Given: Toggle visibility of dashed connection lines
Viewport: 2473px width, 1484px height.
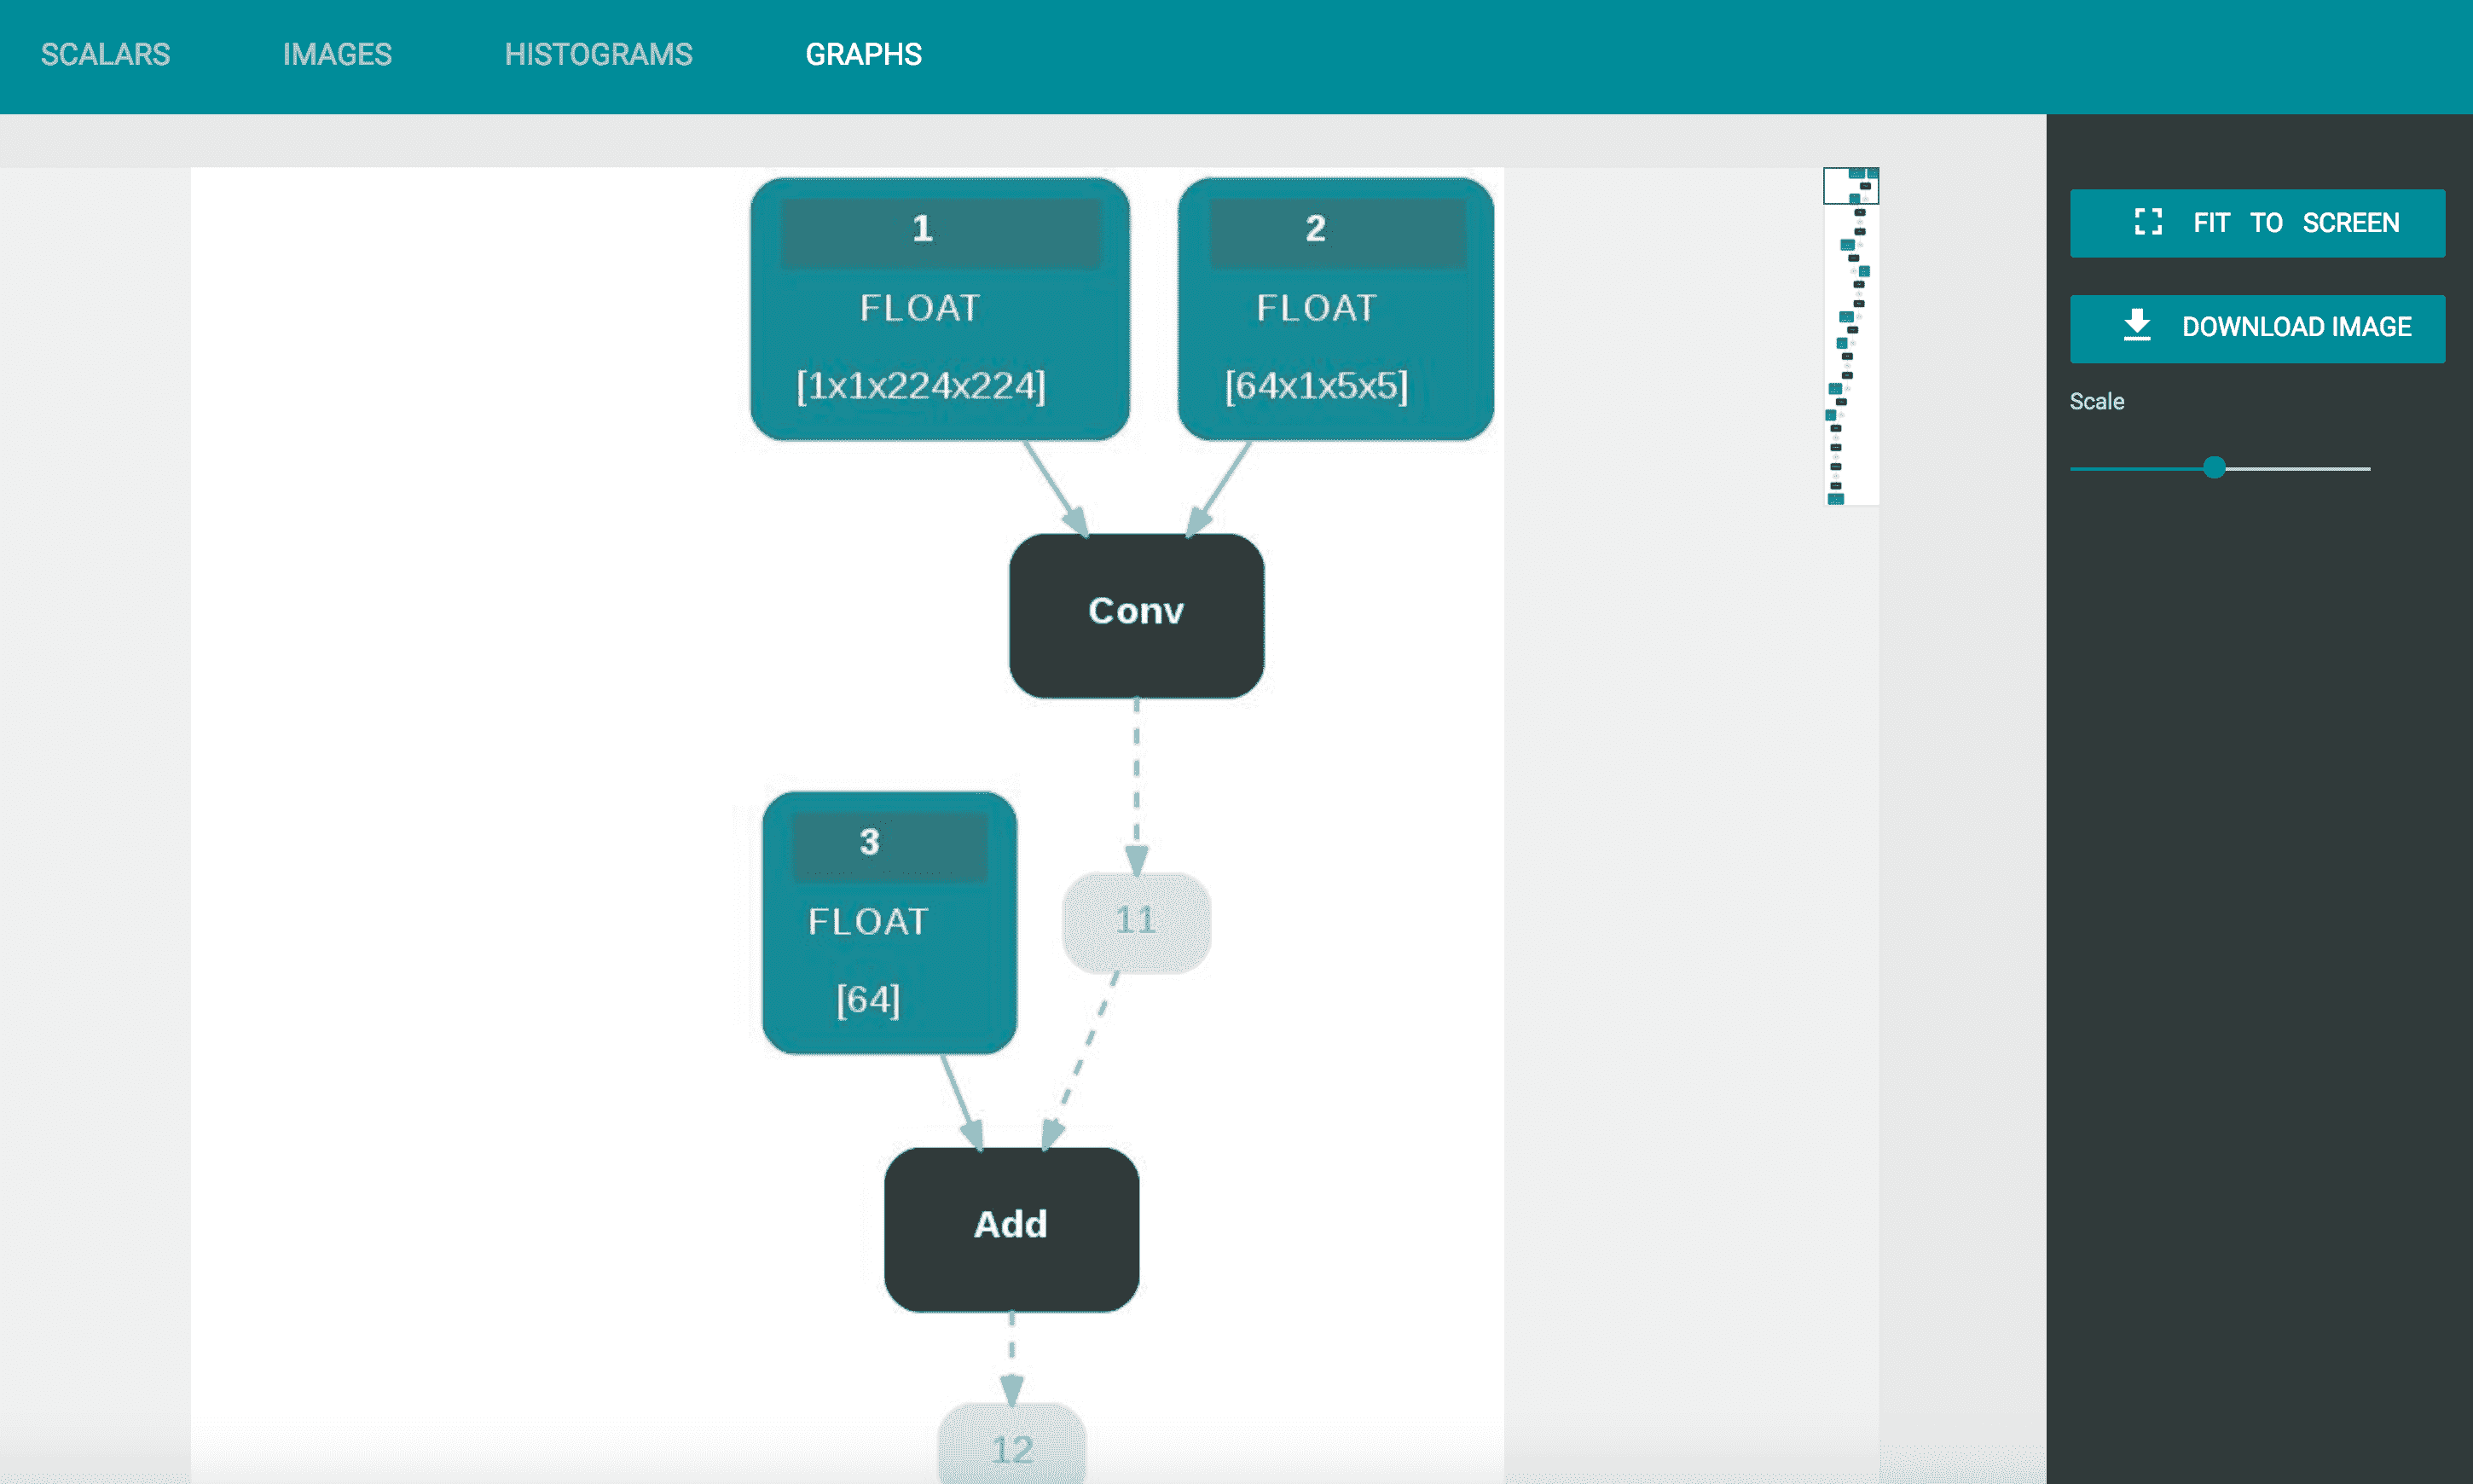Looking at the screenshot, I should click(1136, 919).
